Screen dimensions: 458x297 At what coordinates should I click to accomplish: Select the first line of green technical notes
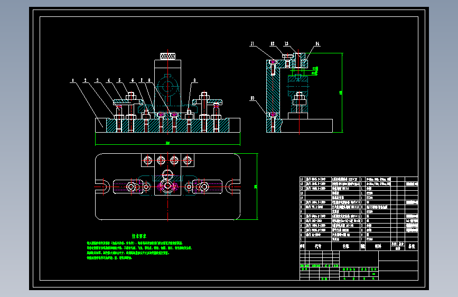(x=135, y=243)
